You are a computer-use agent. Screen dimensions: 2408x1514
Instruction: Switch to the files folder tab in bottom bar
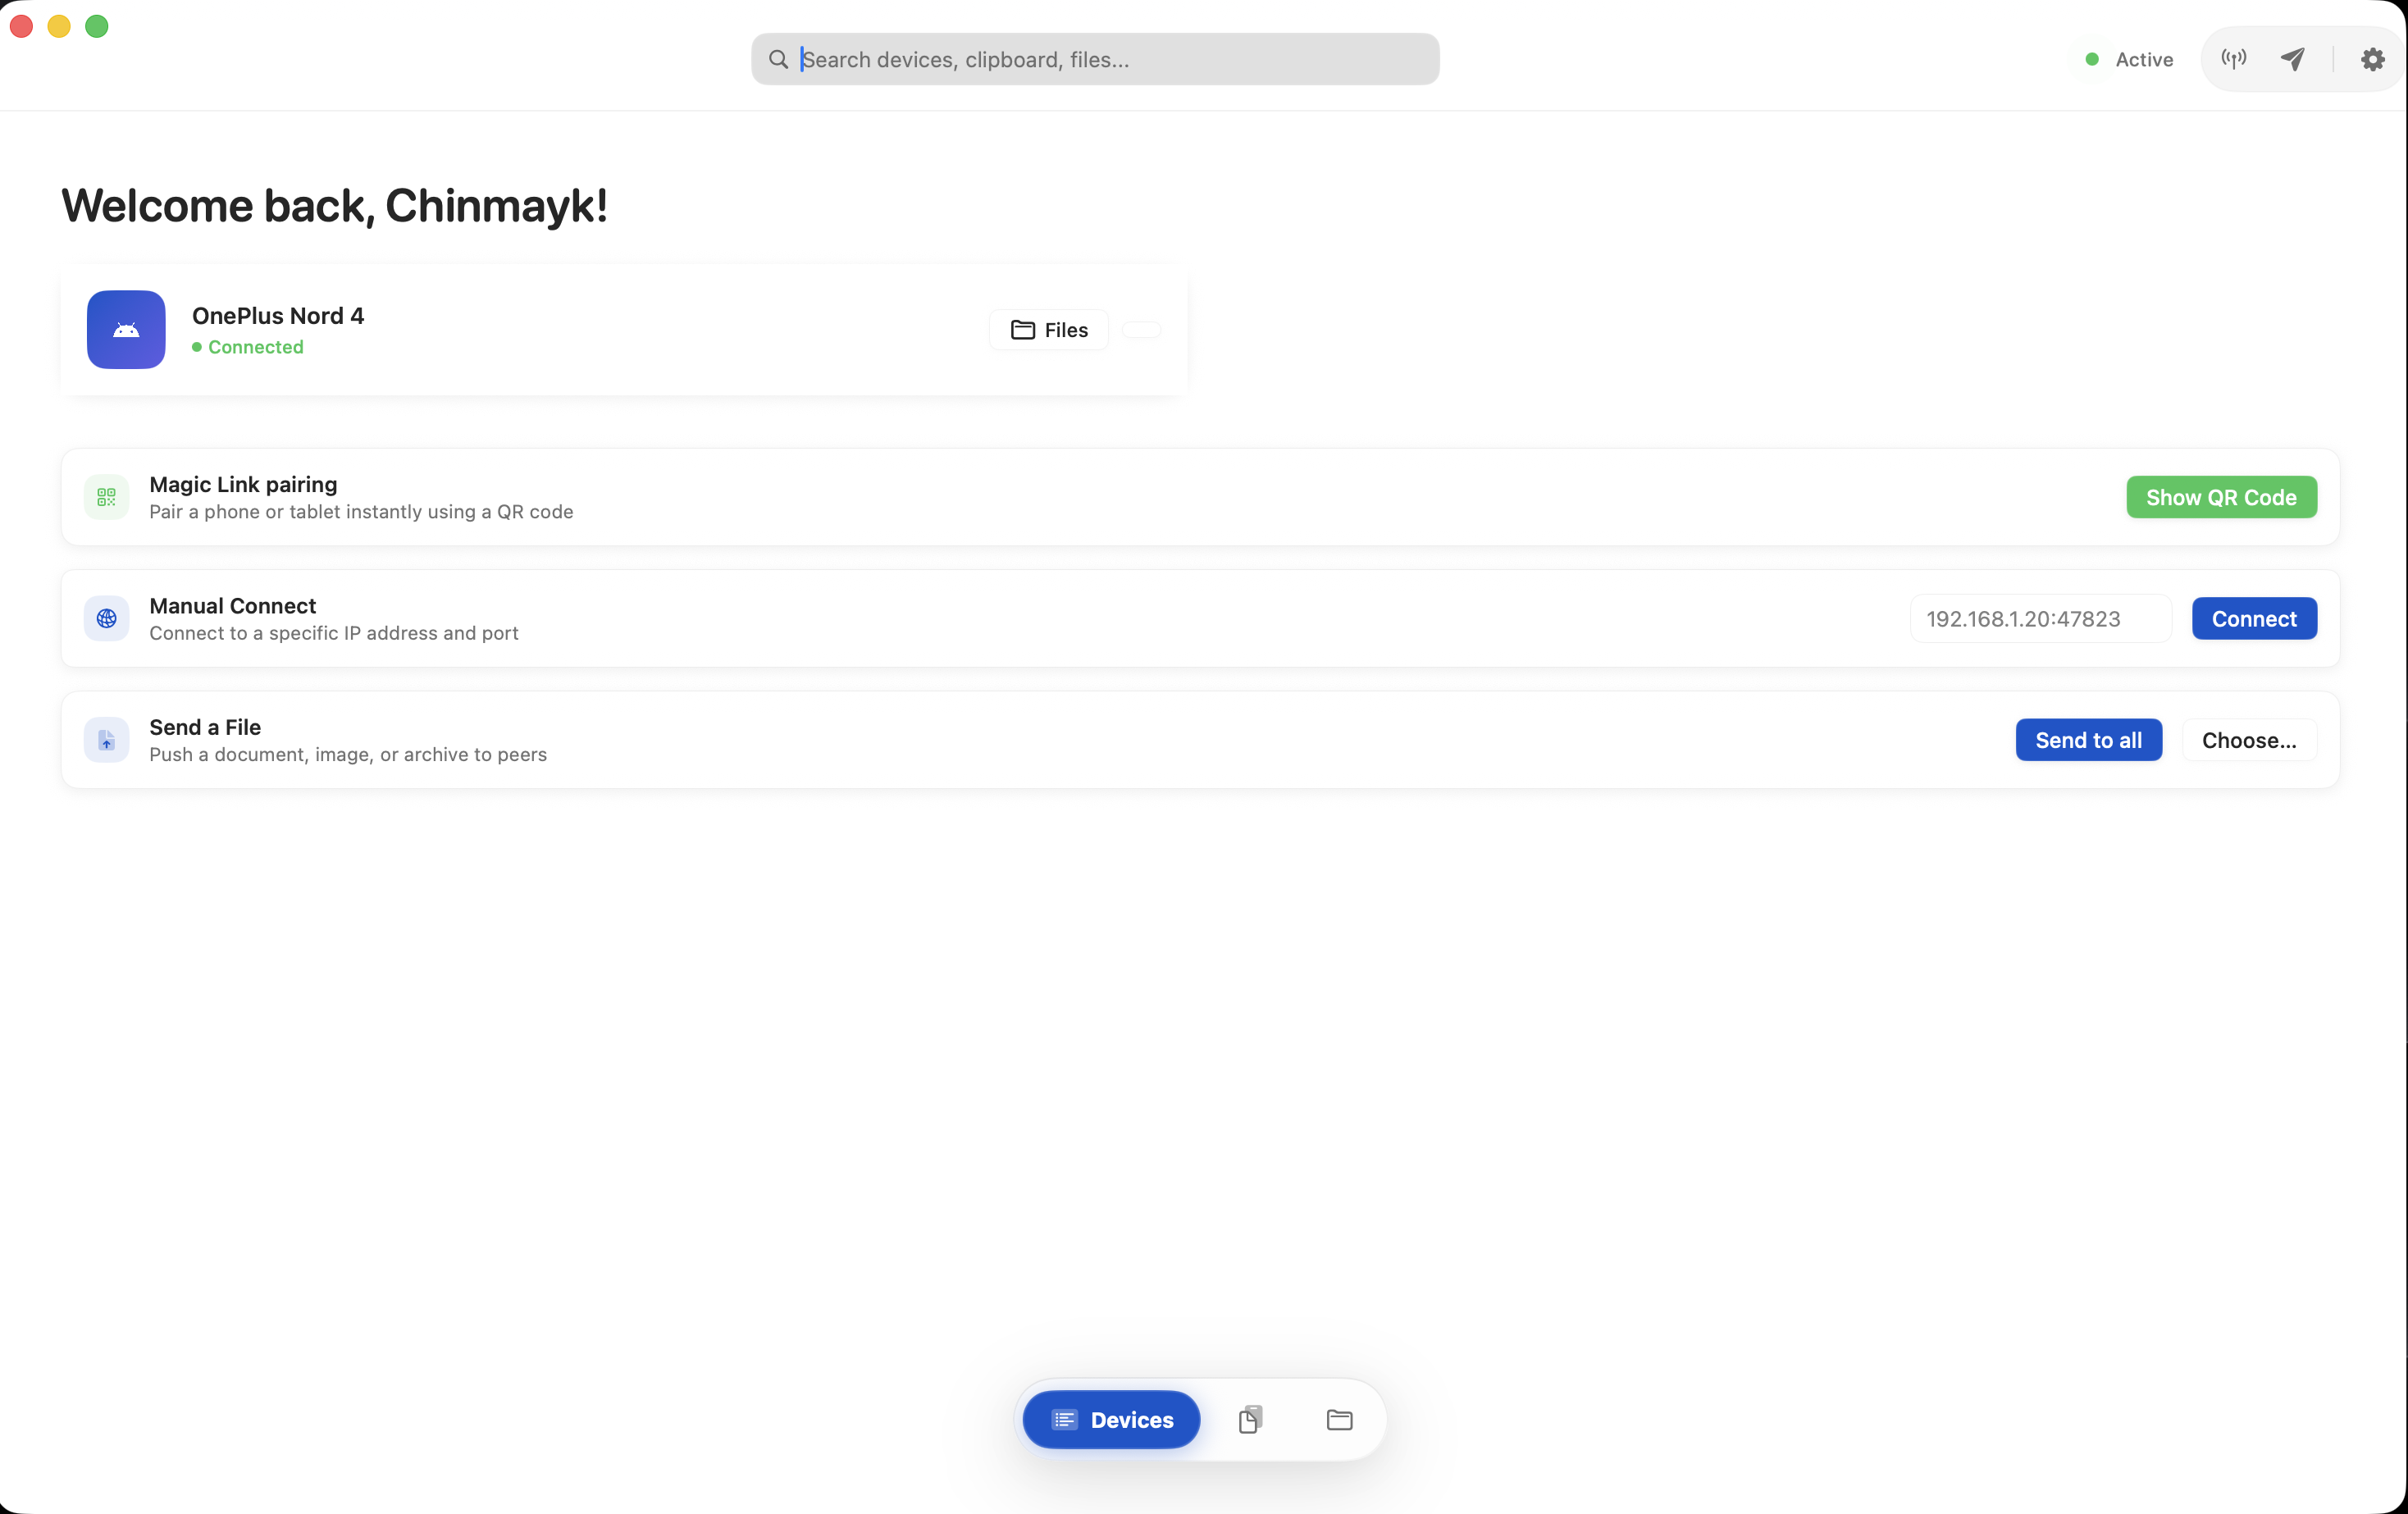point(1339,1420)
